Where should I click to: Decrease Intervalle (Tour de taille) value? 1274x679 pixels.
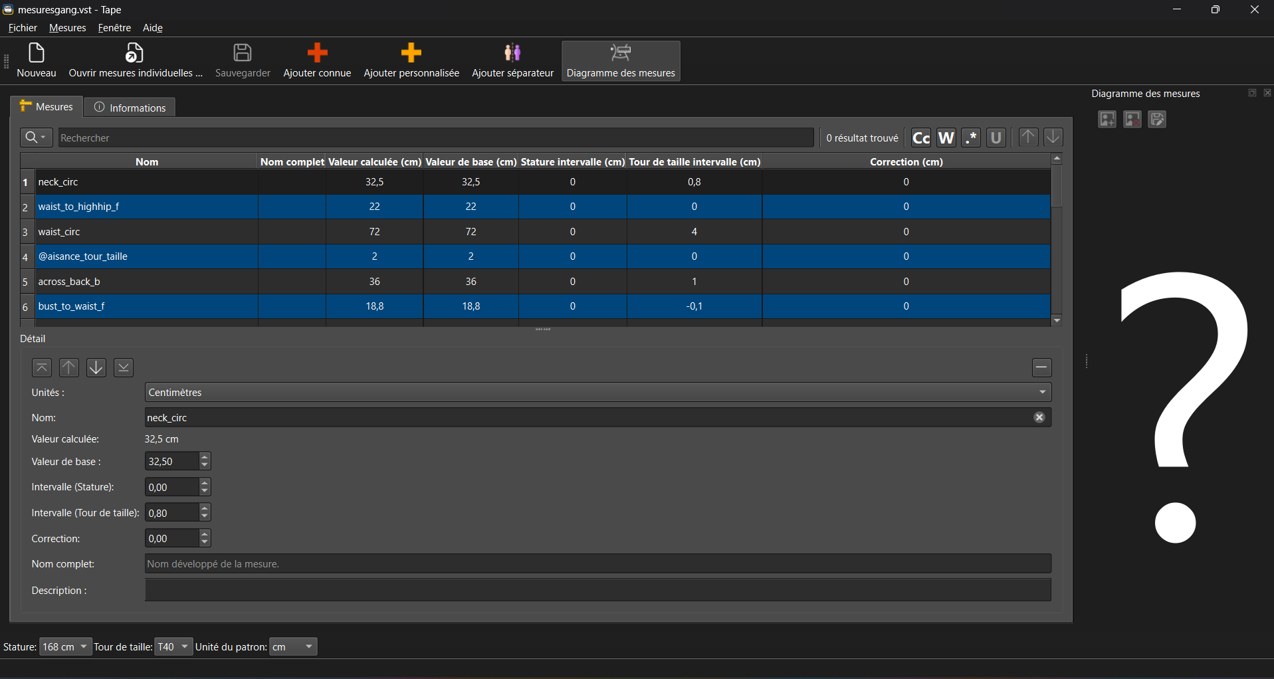(x=205, y=517)
